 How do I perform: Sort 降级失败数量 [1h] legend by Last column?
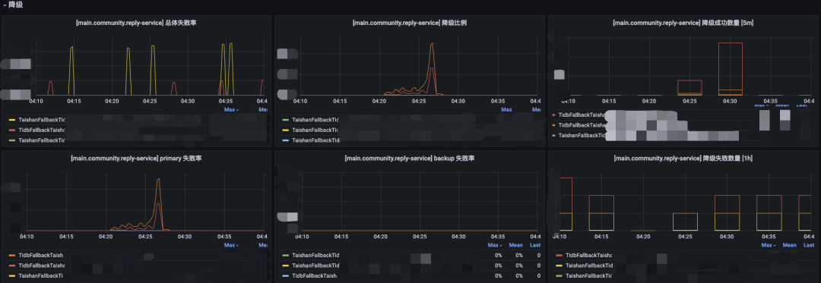tap(809, 245)
